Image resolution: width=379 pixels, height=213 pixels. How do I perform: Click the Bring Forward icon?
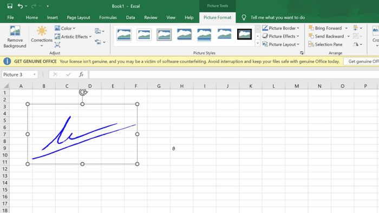click(311, 28)
